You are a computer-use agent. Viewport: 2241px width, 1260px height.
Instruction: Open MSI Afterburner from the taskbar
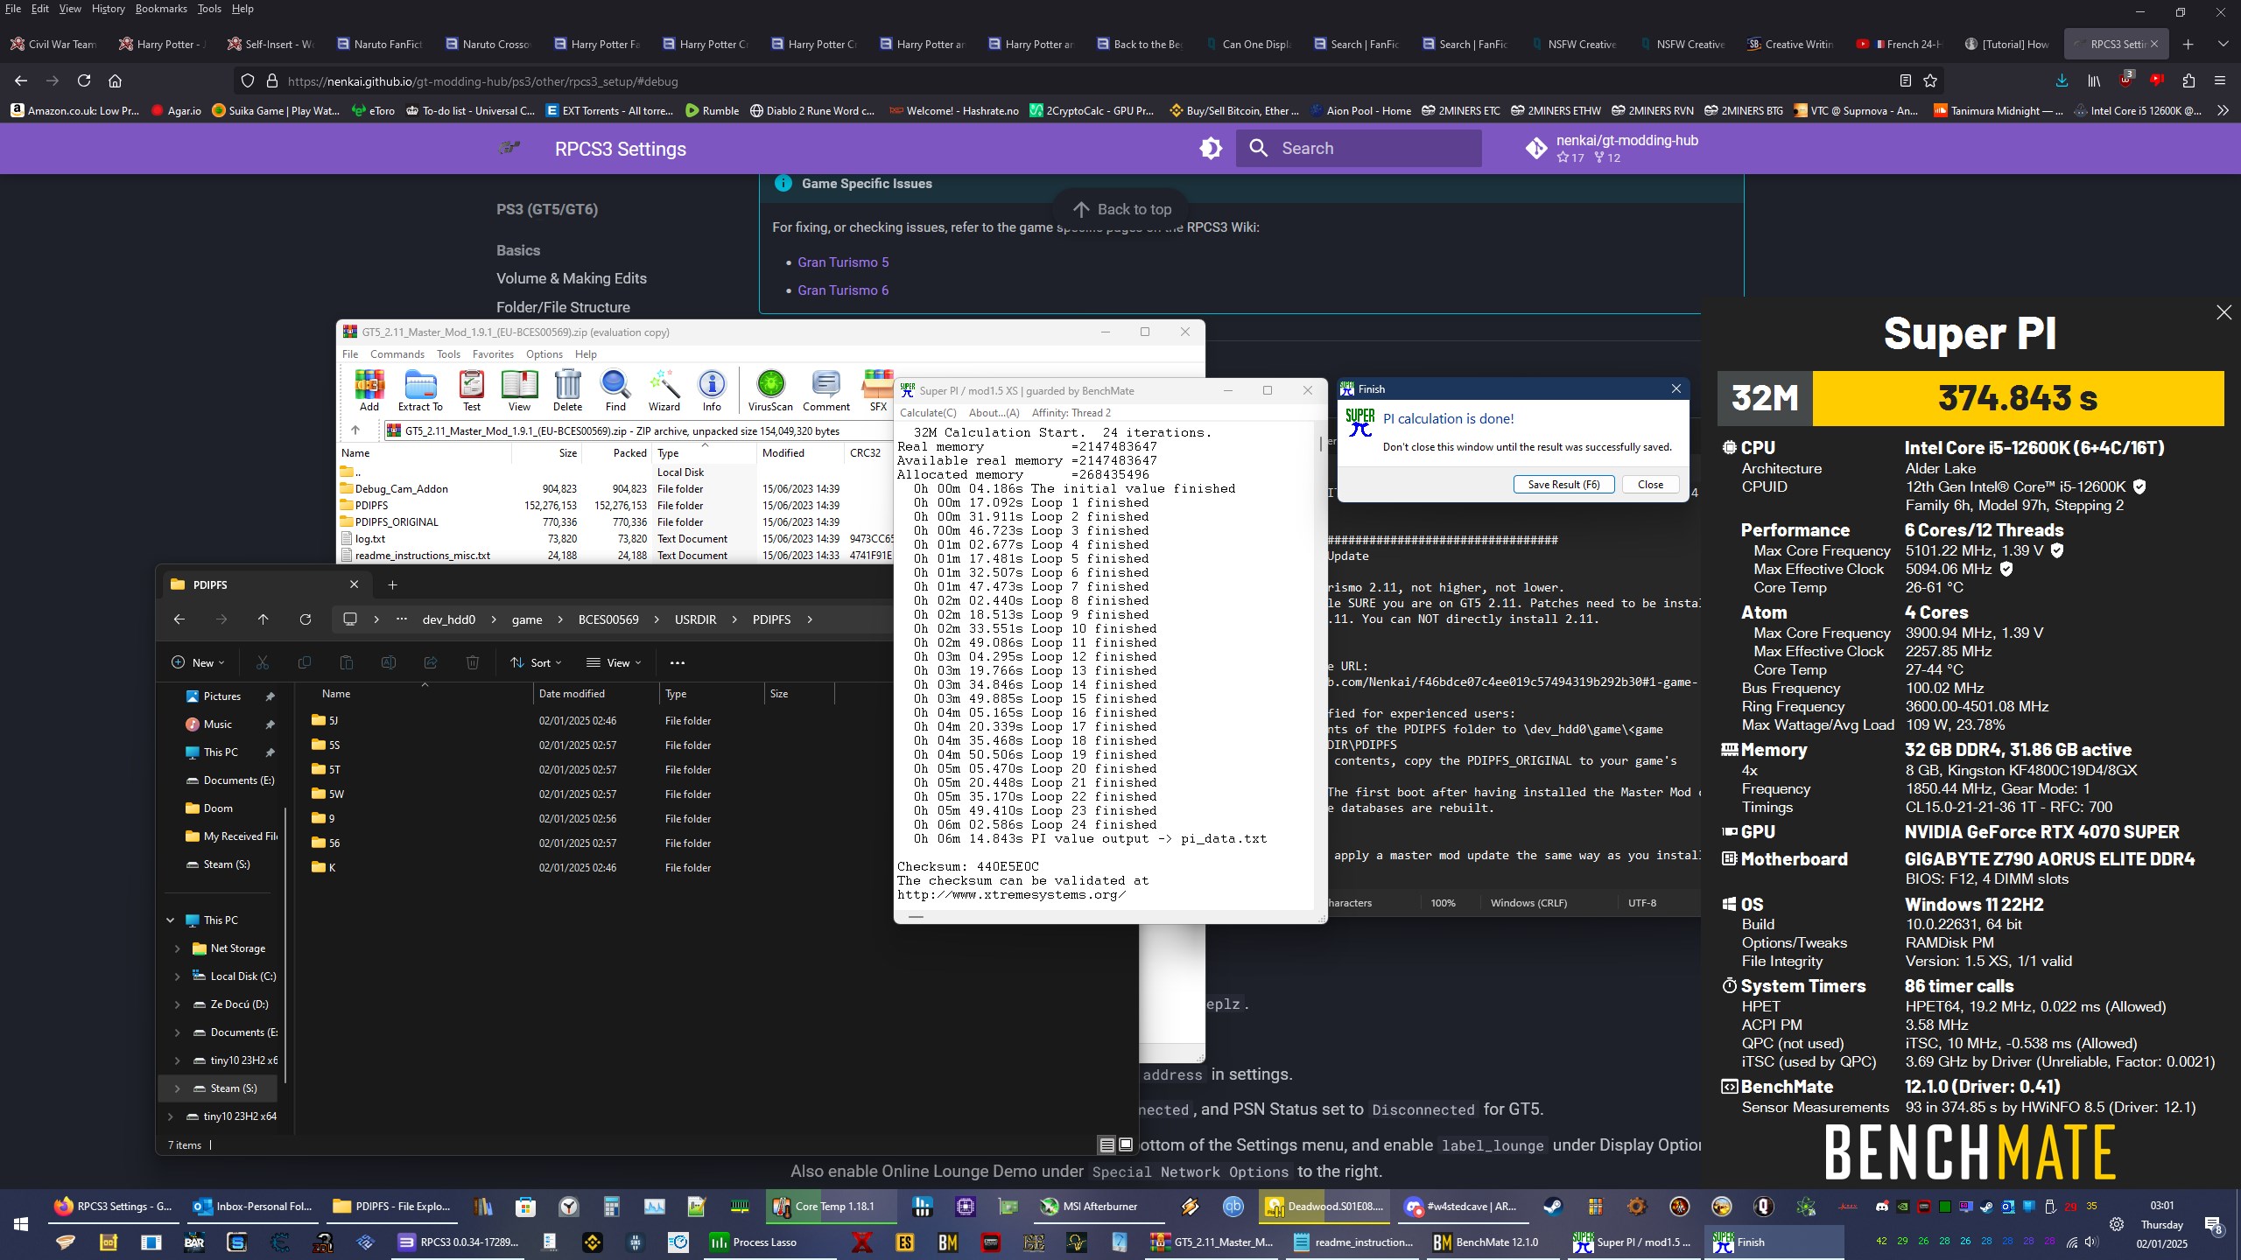click(x=1098, y=1207)
